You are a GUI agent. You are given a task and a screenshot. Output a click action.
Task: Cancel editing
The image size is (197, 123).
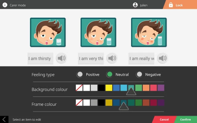point(164,119)
